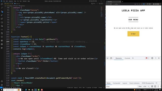Screen dimensions: 162x91
Task: Click the Windows Start button
Action: [2, 90]
